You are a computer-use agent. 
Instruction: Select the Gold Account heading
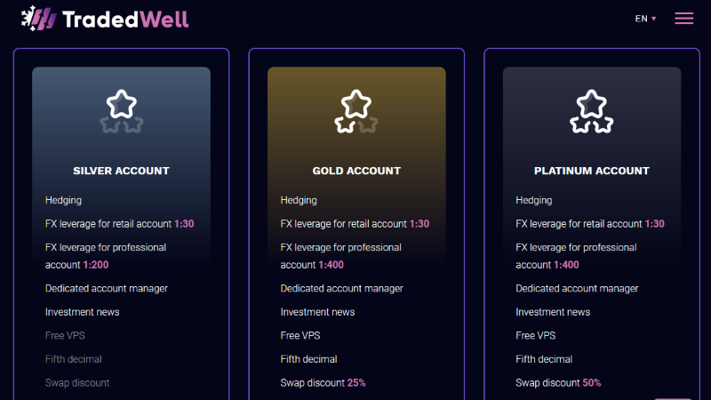(356, 171)
